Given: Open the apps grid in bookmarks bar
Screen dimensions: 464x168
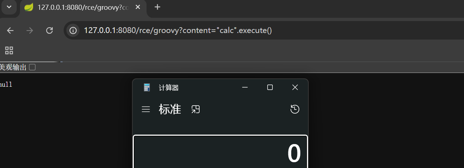Looking at the screenshot, I should (9, 50).
